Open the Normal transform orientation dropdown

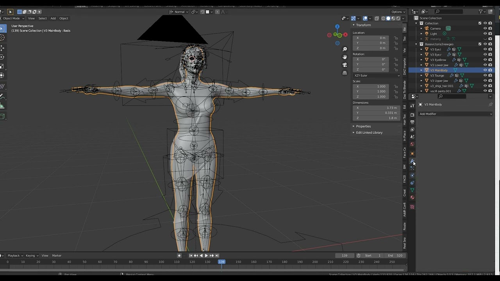point(179,12)
